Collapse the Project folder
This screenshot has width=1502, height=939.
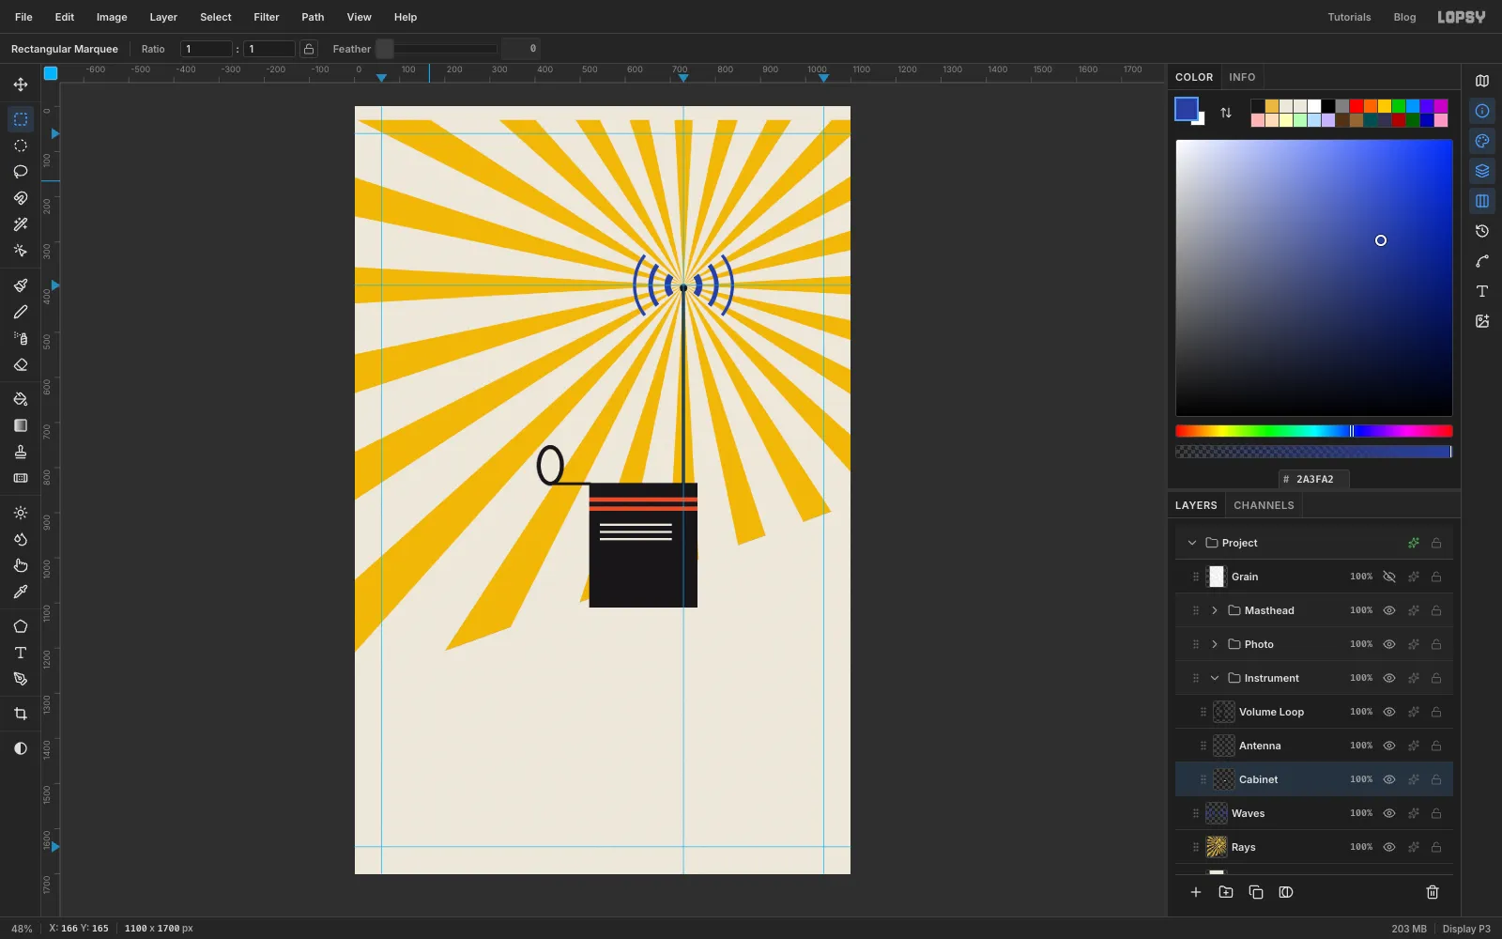(x=1192, y=543)
